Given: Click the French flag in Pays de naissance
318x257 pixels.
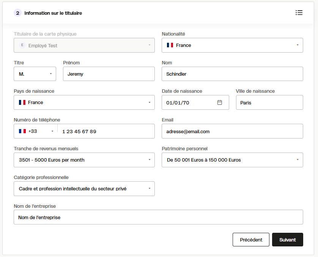Looking at the screenshot, I should point(22,103).
